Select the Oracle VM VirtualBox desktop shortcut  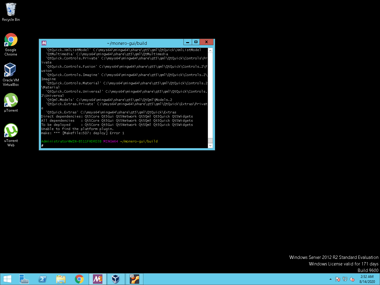tap(11, 75)
